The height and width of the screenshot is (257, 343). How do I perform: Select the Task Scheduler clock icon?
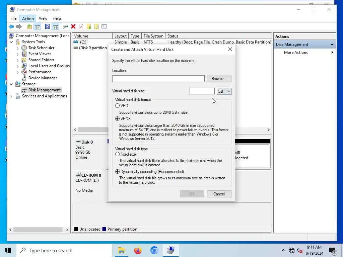tap(24, 48)
